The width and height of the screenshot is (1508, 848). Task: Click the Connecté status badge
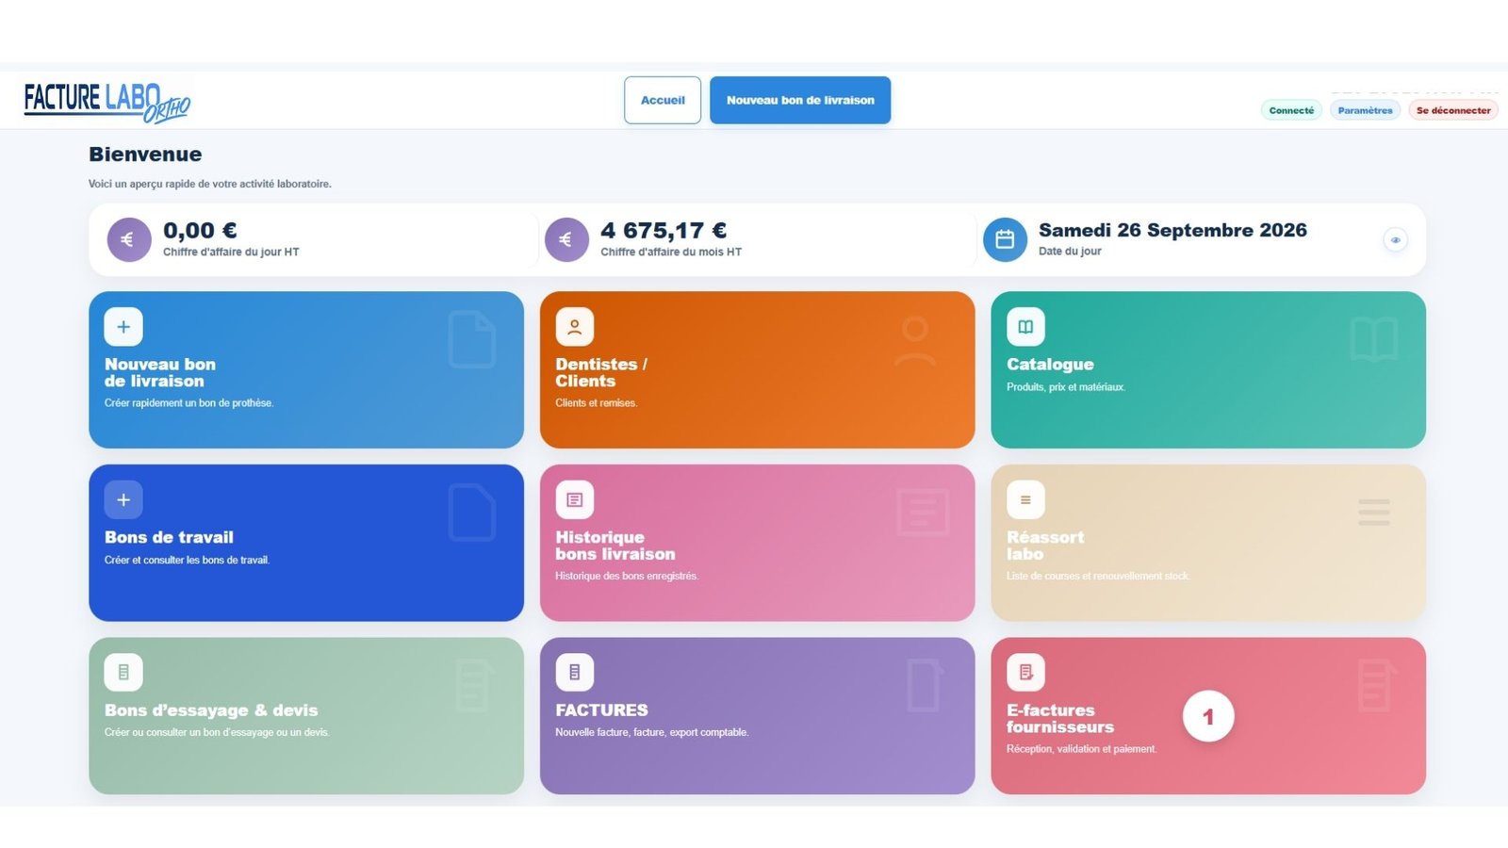click(1291, 110)
